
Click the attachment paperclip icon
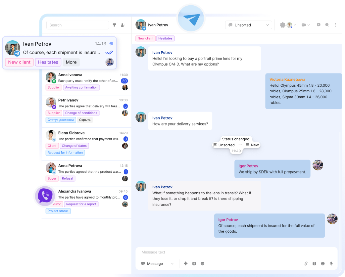click(x=306, y=263)
